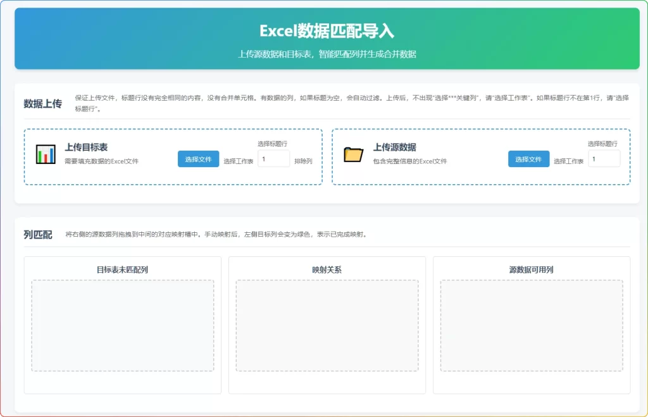Click the Excel数据匹配导入 page title
Screen dimensions: 648x417
pyautogui.click(x=324, y=28)
